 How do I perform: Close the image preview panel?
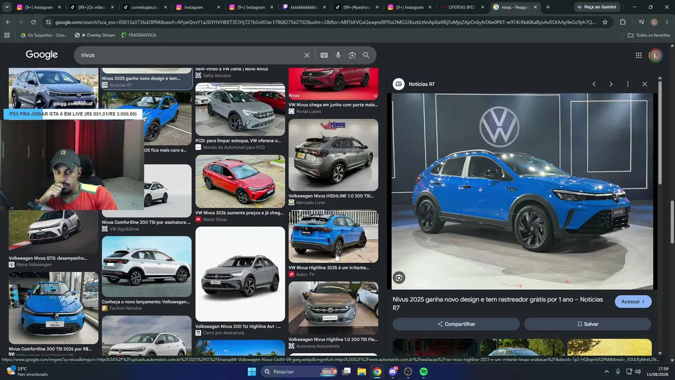(644, 84)
